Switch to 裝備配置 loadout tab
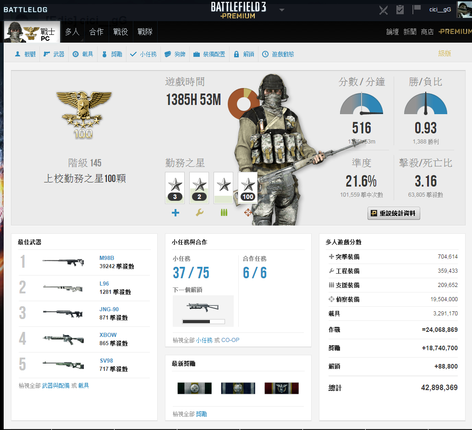 point(209,54)
